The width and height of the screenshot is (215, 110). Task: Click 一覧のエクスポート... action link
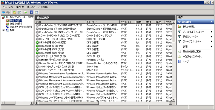(x=192, y=57)
